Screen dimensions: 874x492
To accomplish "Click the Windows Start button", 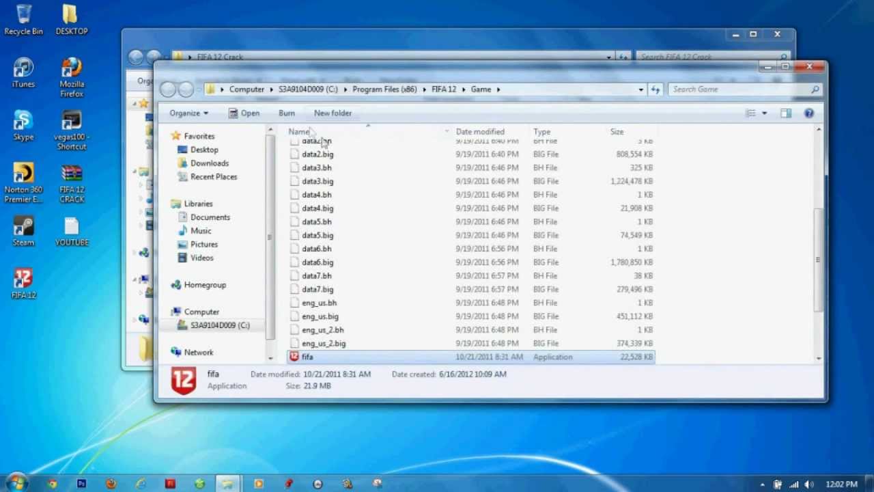I will (x=16, y=482).
